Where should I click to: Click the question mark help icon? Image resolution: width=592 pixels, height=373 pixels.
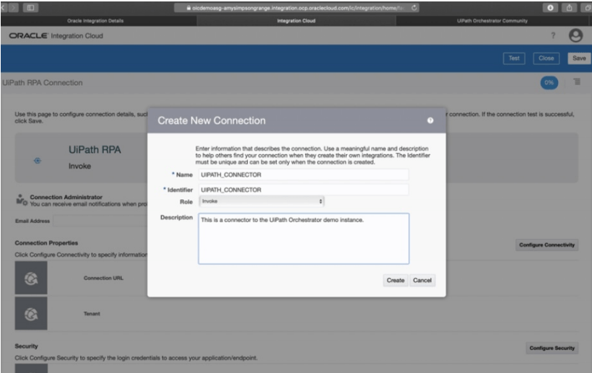coord(554,36)
